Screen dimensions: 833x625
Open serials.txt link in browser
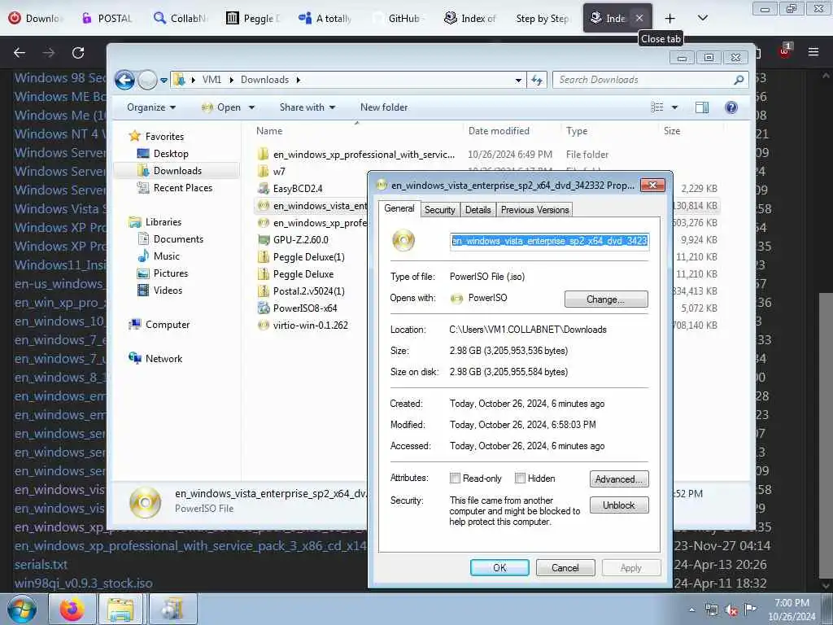(x=41, y=565)
